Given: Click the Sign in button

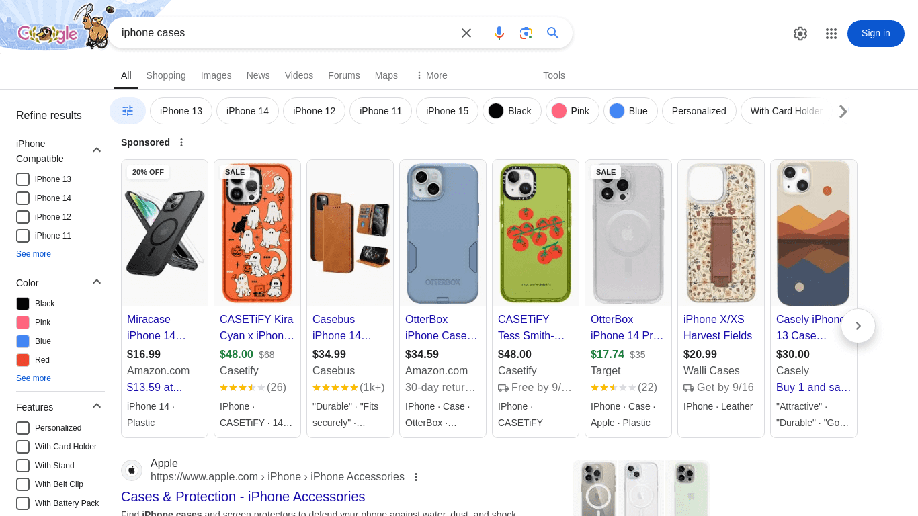Looking at the screenshot, I should coord(876,34).
